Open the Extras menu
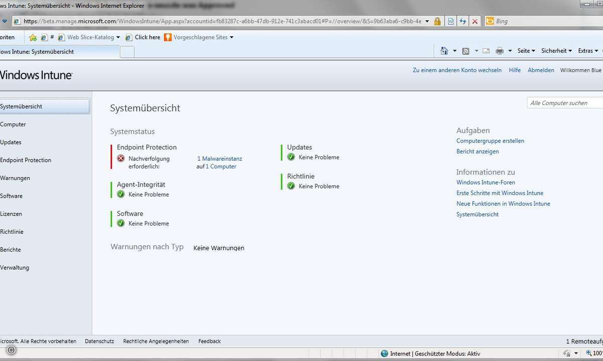Screen dimensions: 603x361 click(x=588, y=51)
